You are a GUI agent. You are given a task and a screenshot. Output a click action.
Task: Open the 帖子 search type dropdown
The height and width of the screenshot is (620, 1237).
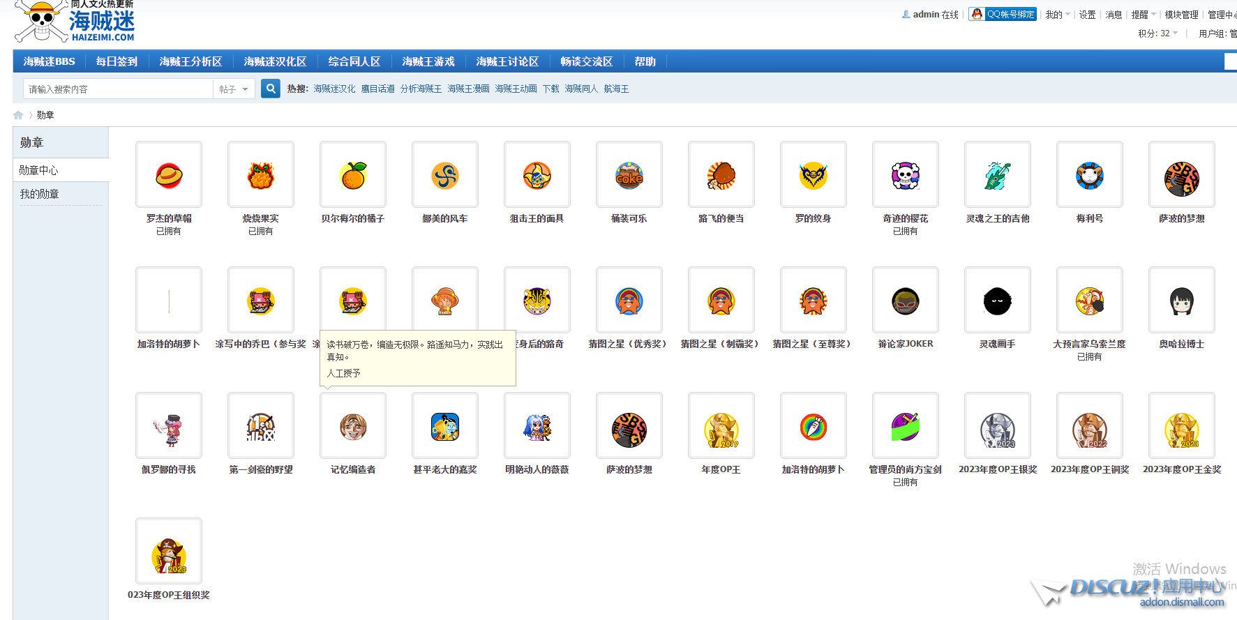pos(234,89)
